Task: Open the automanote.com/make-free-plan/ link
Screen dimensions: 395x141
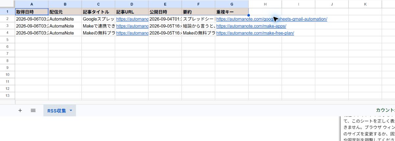Action: [x=255, y=33]
